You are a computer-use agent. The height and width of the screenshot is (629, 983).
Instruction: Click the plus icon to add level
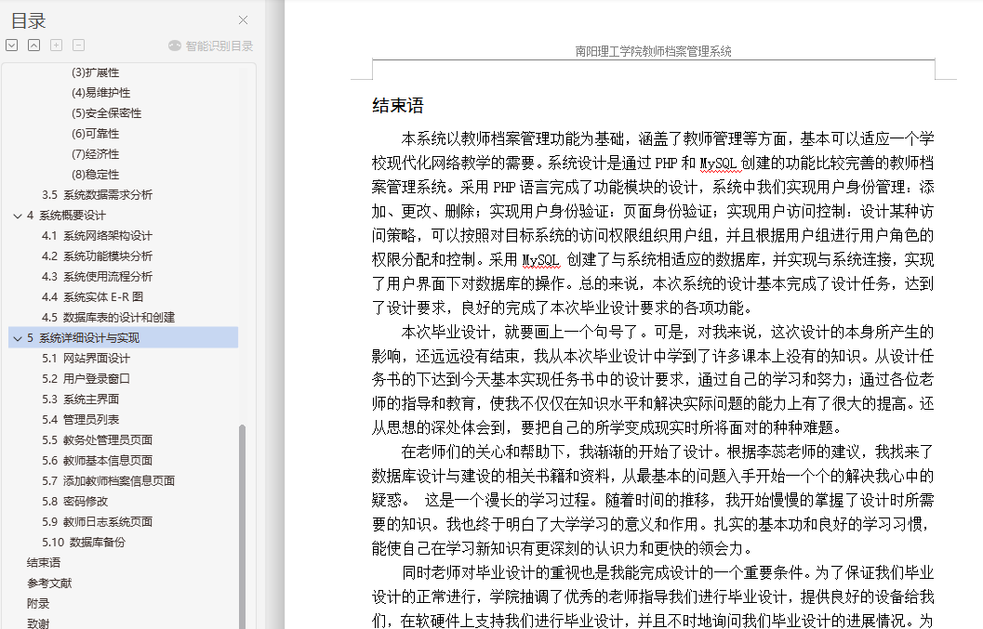click(57, 46)
